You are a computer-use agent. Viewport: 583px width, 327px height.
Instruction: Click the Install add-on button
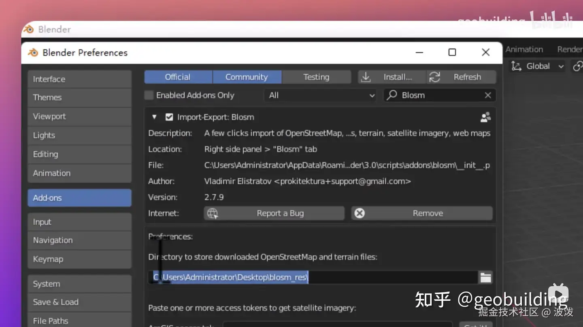pyautogui.click(x=392, y=77)
